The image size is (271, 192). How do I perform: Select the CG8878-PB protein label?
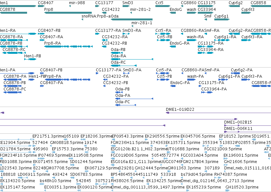(15, 83)
